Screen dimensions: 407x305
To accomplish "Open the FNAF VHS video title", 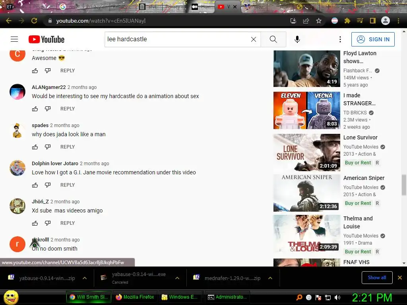I will pos(357,262).
